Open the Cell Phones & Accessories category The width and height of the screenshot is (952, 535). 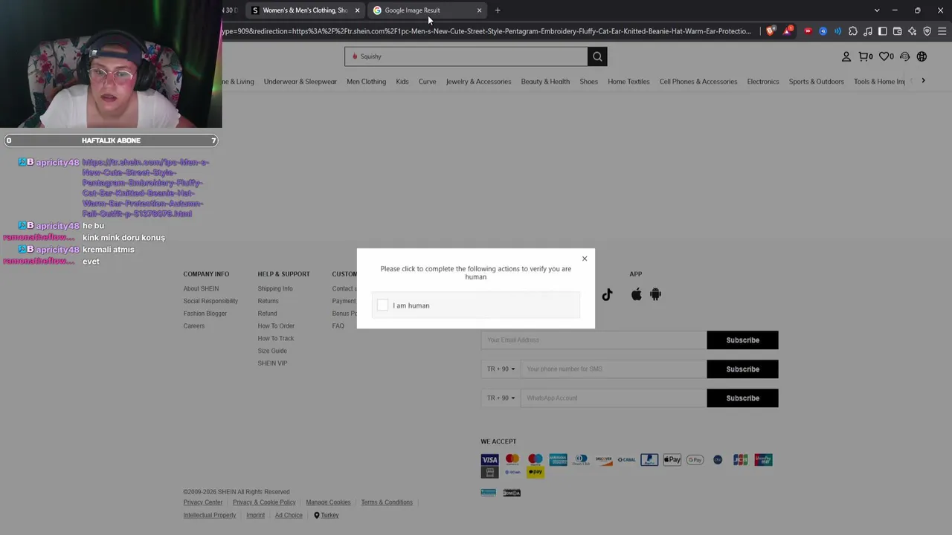(x=698, y=82)
